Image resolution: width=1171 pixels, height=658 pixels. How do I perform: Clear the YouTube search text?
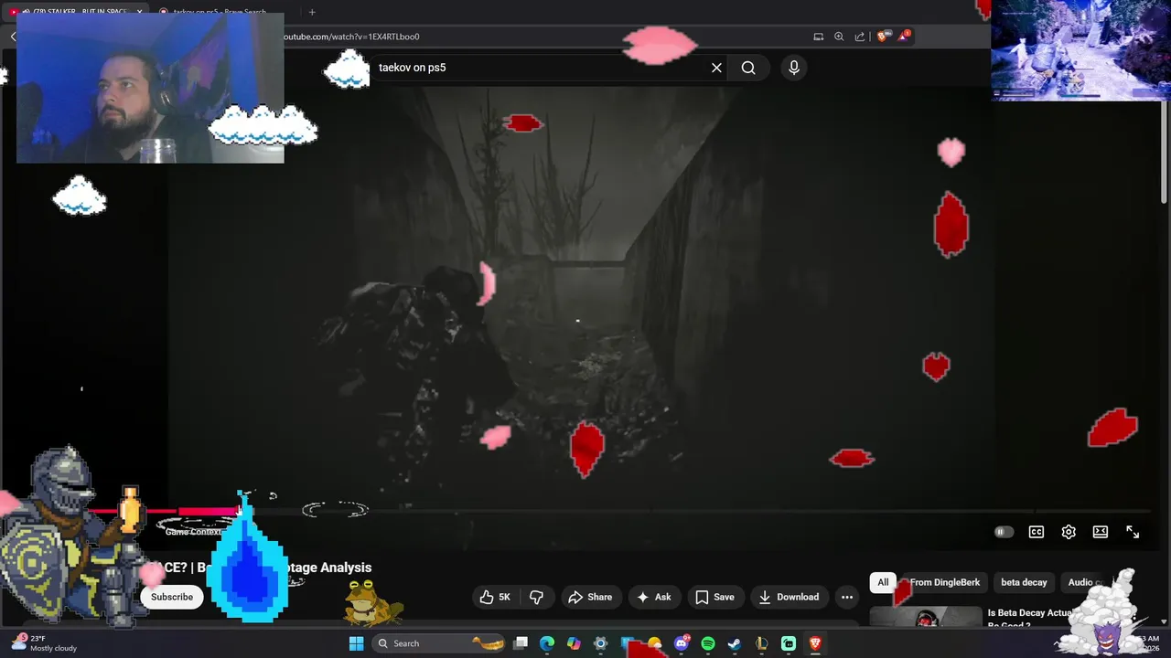[x=716, y=68]
